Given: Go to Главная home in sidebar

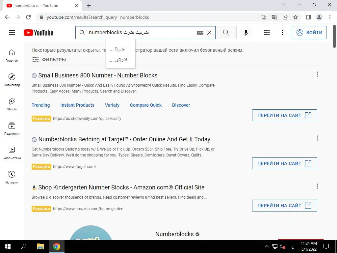Looking at the screenshot, I should click(12, 55).
